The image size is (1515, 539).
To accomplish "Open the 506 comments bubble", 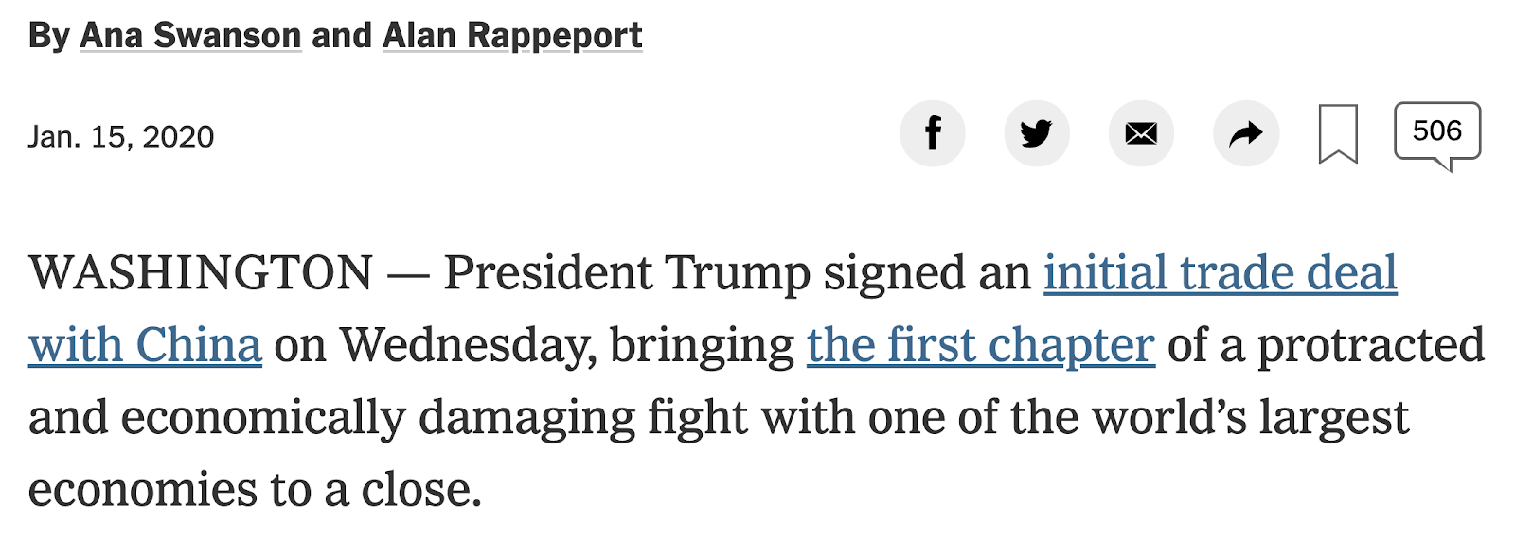I will 1436,134.
